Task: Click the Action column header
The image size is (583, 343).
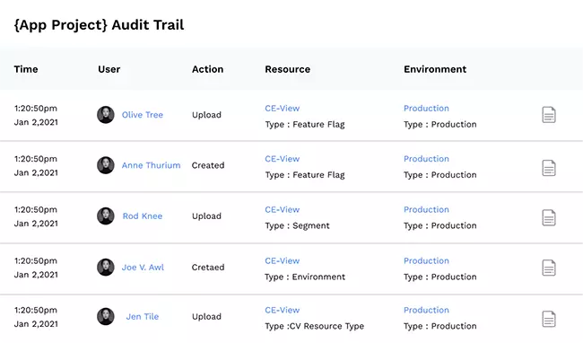Action: (207, 69)
